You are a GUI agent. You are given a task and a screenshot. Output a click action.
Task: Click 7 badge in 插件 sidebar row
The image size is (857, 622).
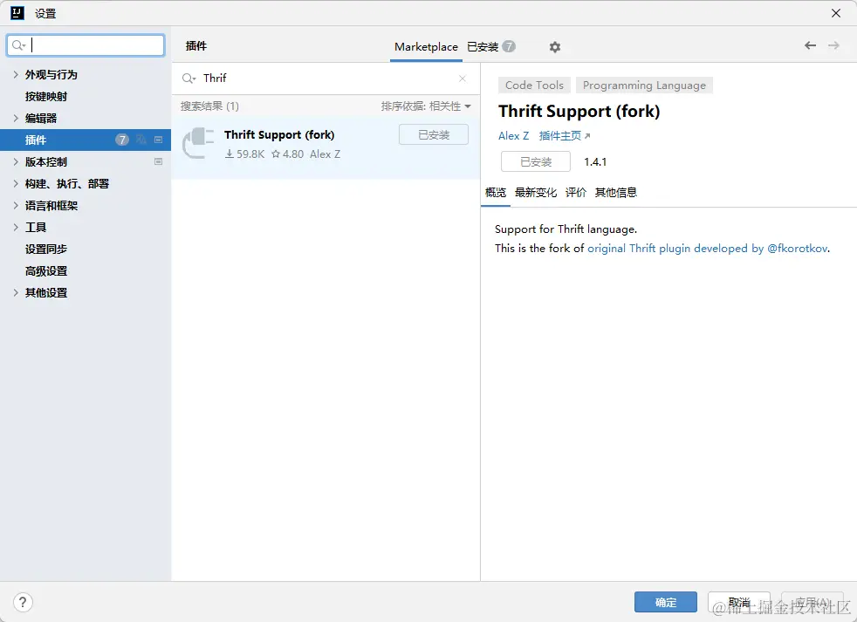[x=122, y=140]
